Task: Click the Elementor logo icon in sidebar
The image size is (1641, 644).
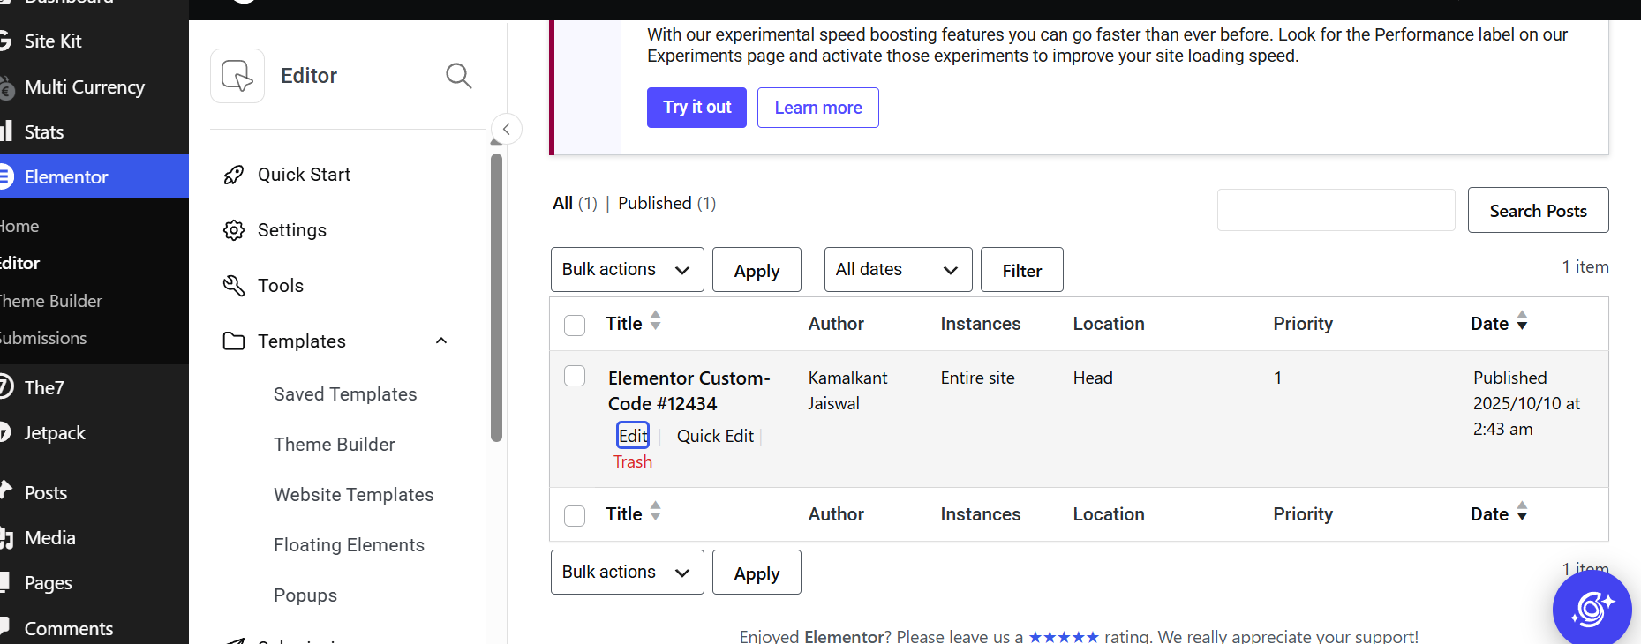Action: (x=6, y=176)
